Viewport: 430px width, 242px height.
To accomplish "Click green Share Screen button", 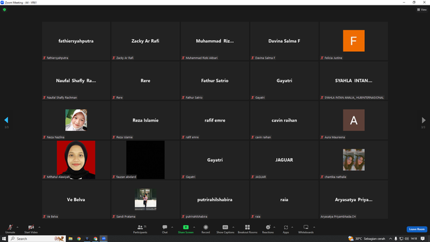I will [185, 229].
